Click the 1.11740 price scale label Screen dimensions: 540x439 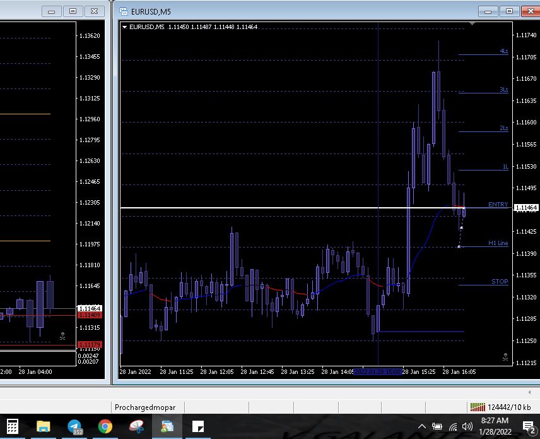pos(526,35)
